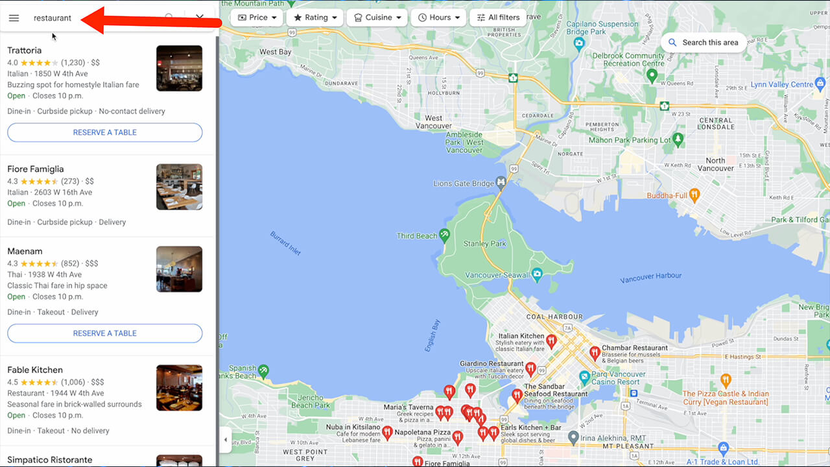Image resolution: width=830 pixels, height=467 pixels.
Task: Reserve a table at Maenam
Action: click(104, 333)
